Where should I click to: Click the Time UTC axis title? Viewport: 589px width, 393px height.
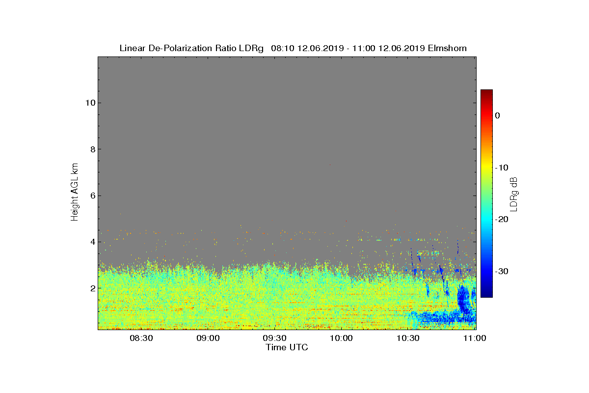click(x=287, y=347)
